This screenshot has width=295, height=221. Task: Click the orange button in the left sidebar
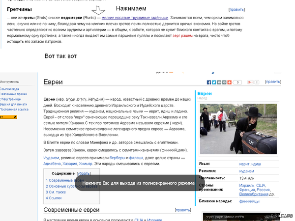(8, 117)
